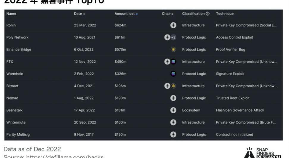Click the BNB chain icon in Binance Bridge row
The height and width of the screenshot is (158, 289).
[x=173, y=50]
